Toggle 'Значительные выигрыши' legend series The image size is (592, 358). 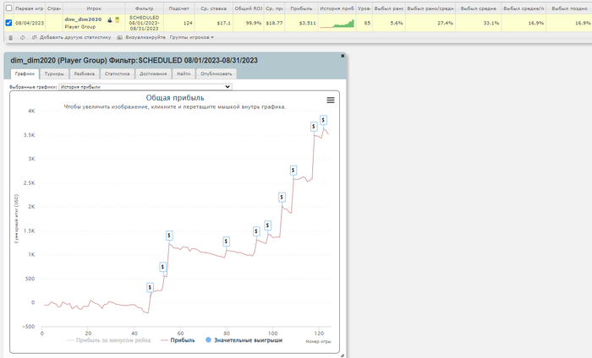(244, 340)
